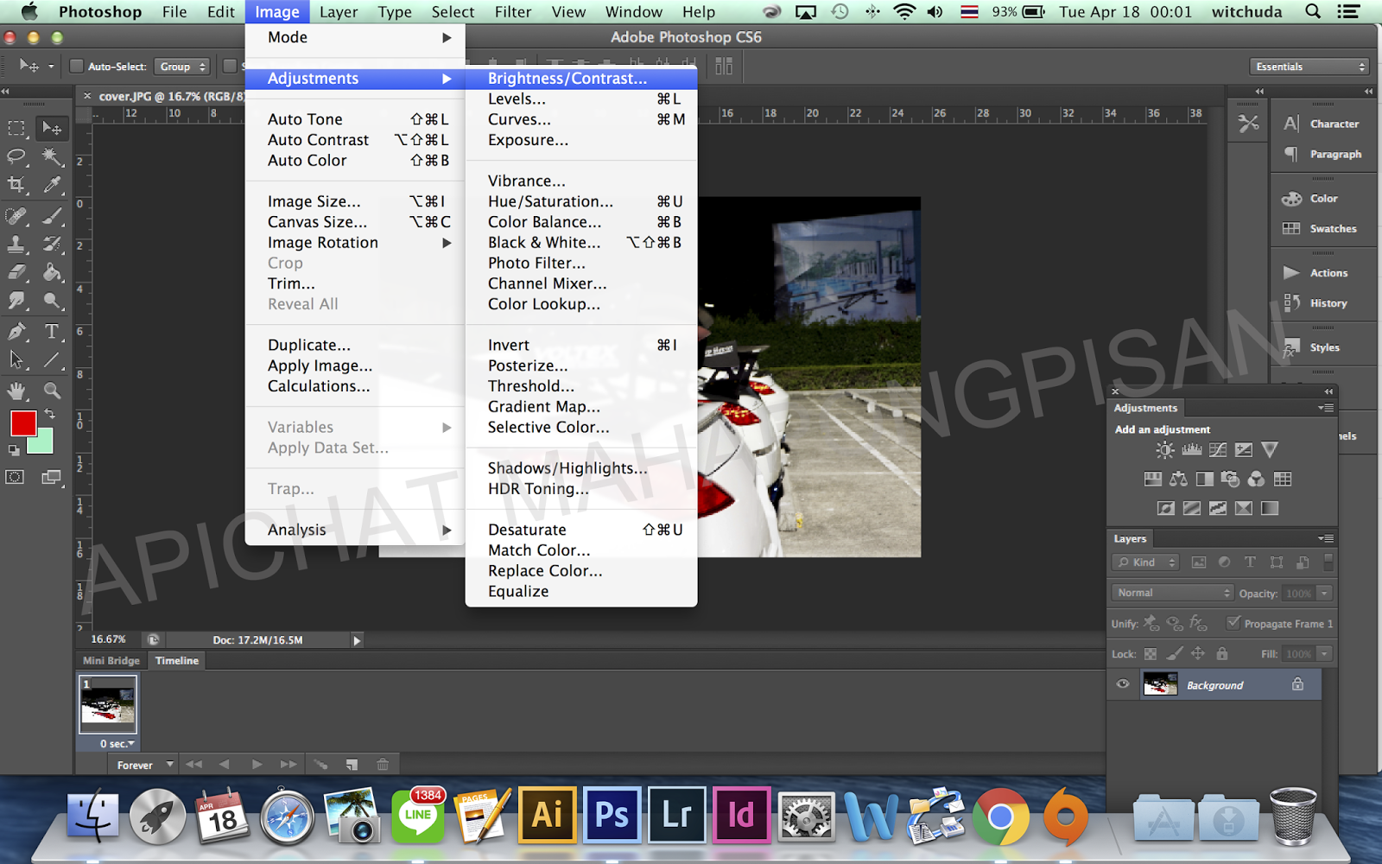Image resolution: width=1382 pixels, height=864 pixels.
Task: Choose Curves from the Adjustments submenu
Action: coord(519,119)
